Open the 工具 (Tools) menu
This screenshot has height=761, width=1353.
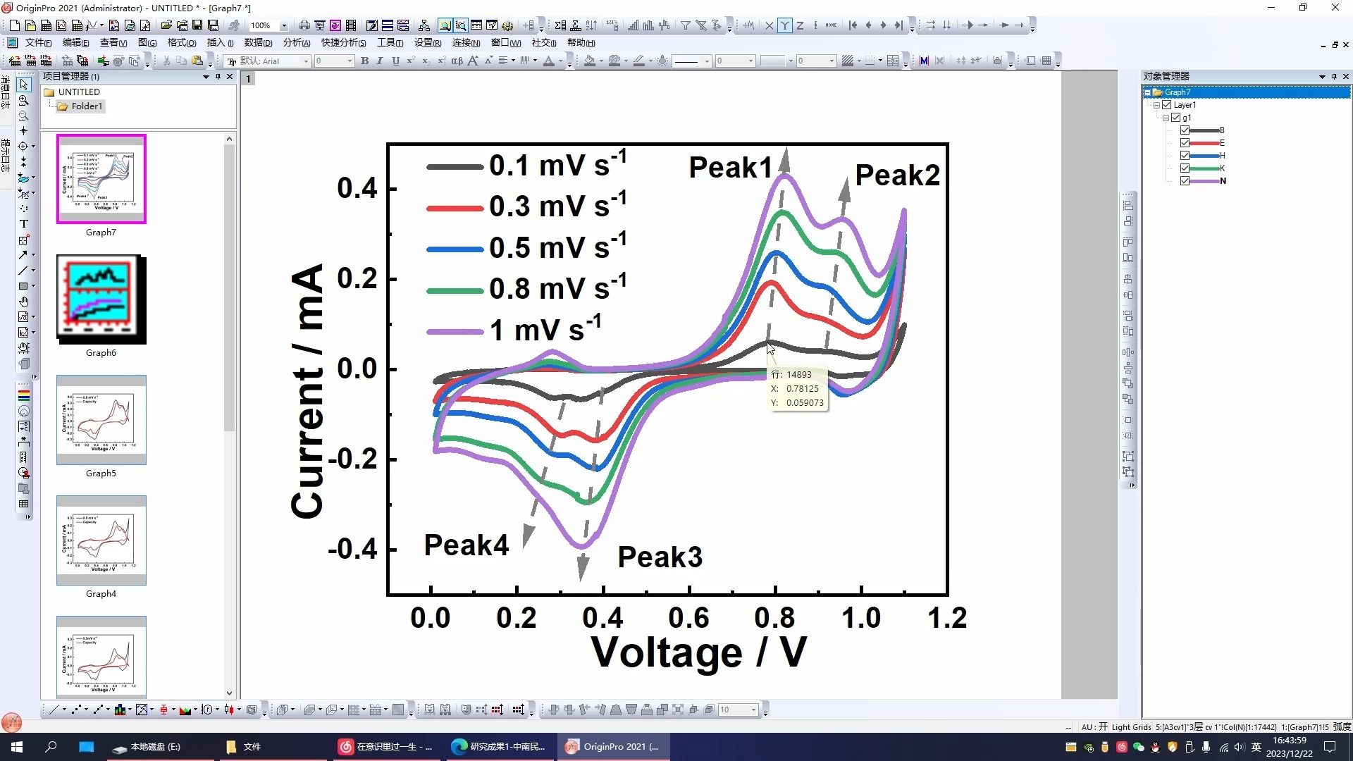390,43
